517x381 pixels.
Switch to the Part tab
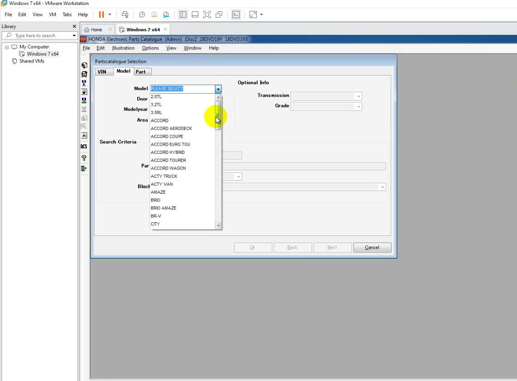click(x=140, y=71)
